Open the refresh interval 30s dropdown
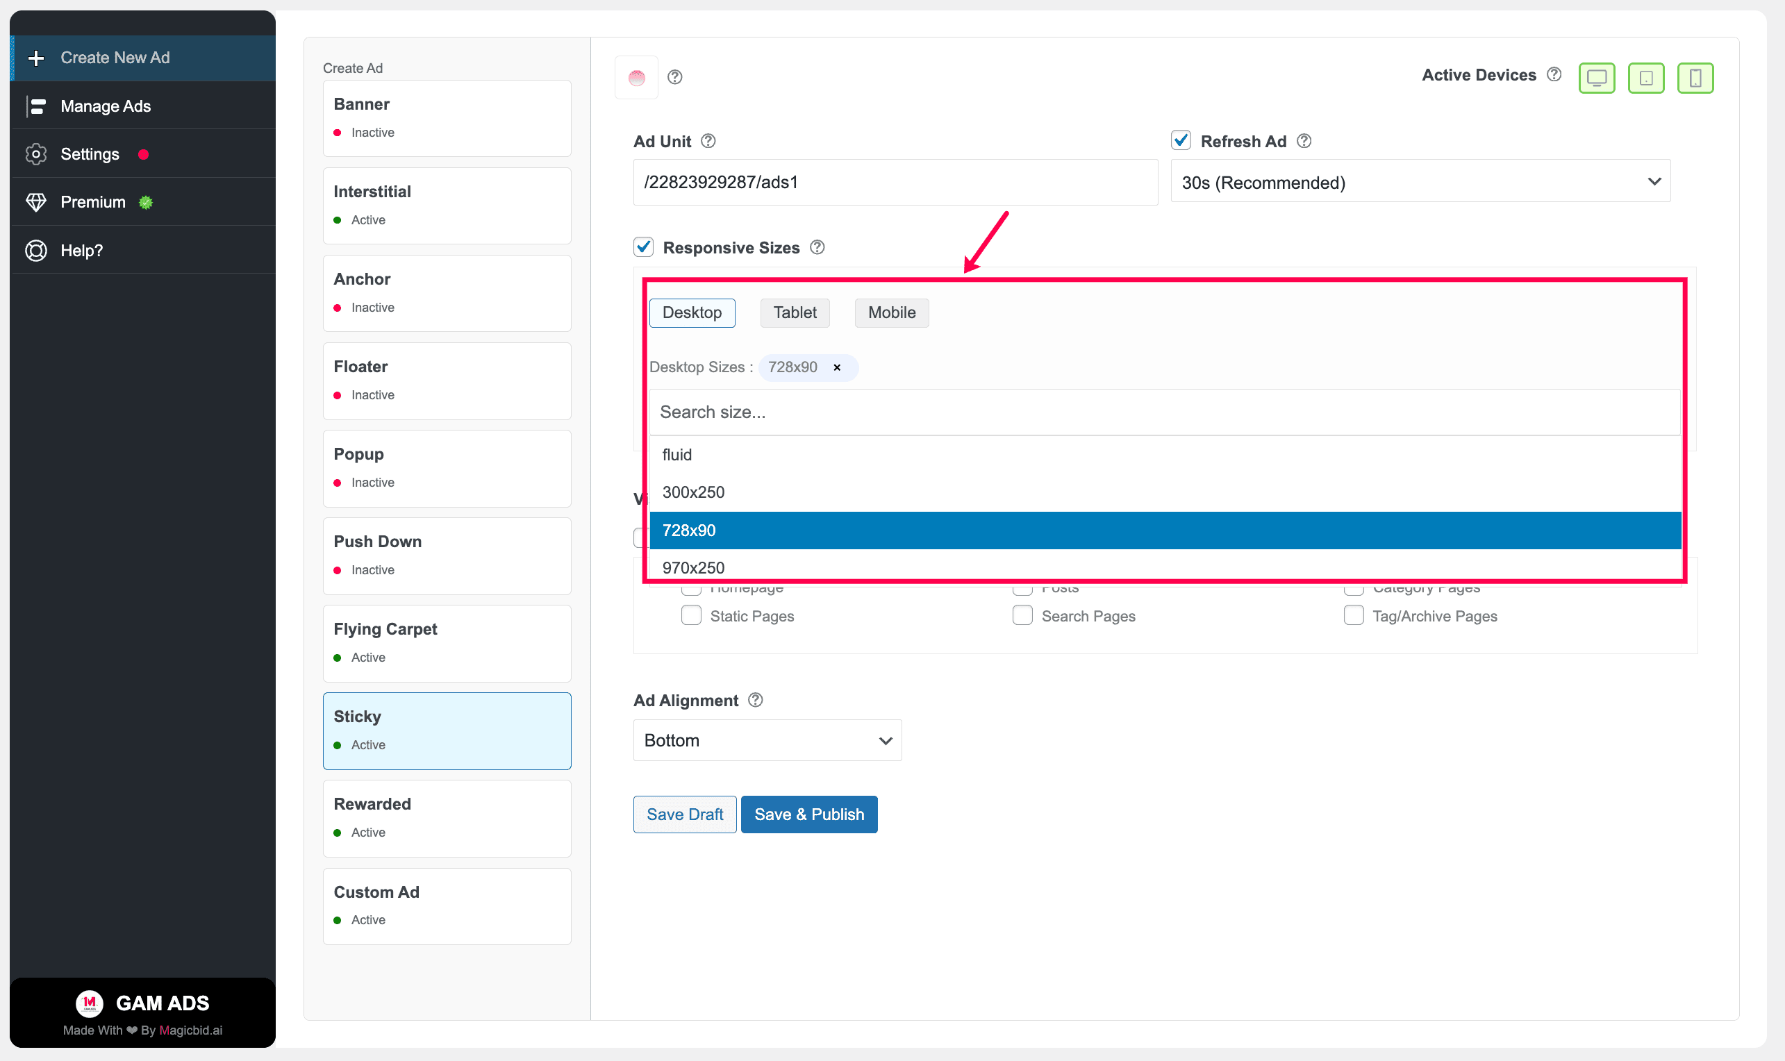The height and width of the screenshot is (1061, 1785). tap(1420, 182)
